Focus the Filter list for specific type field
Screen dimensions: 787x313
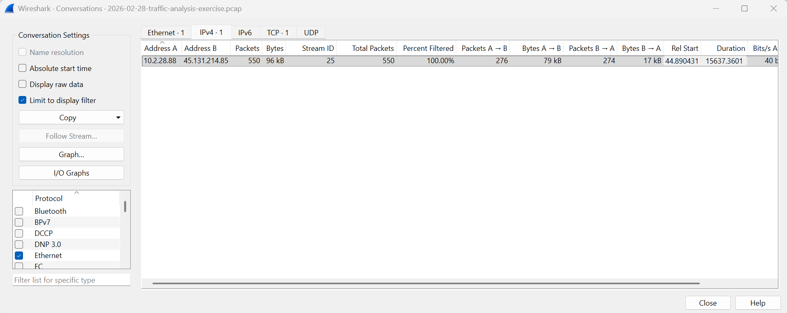[72, 280]
